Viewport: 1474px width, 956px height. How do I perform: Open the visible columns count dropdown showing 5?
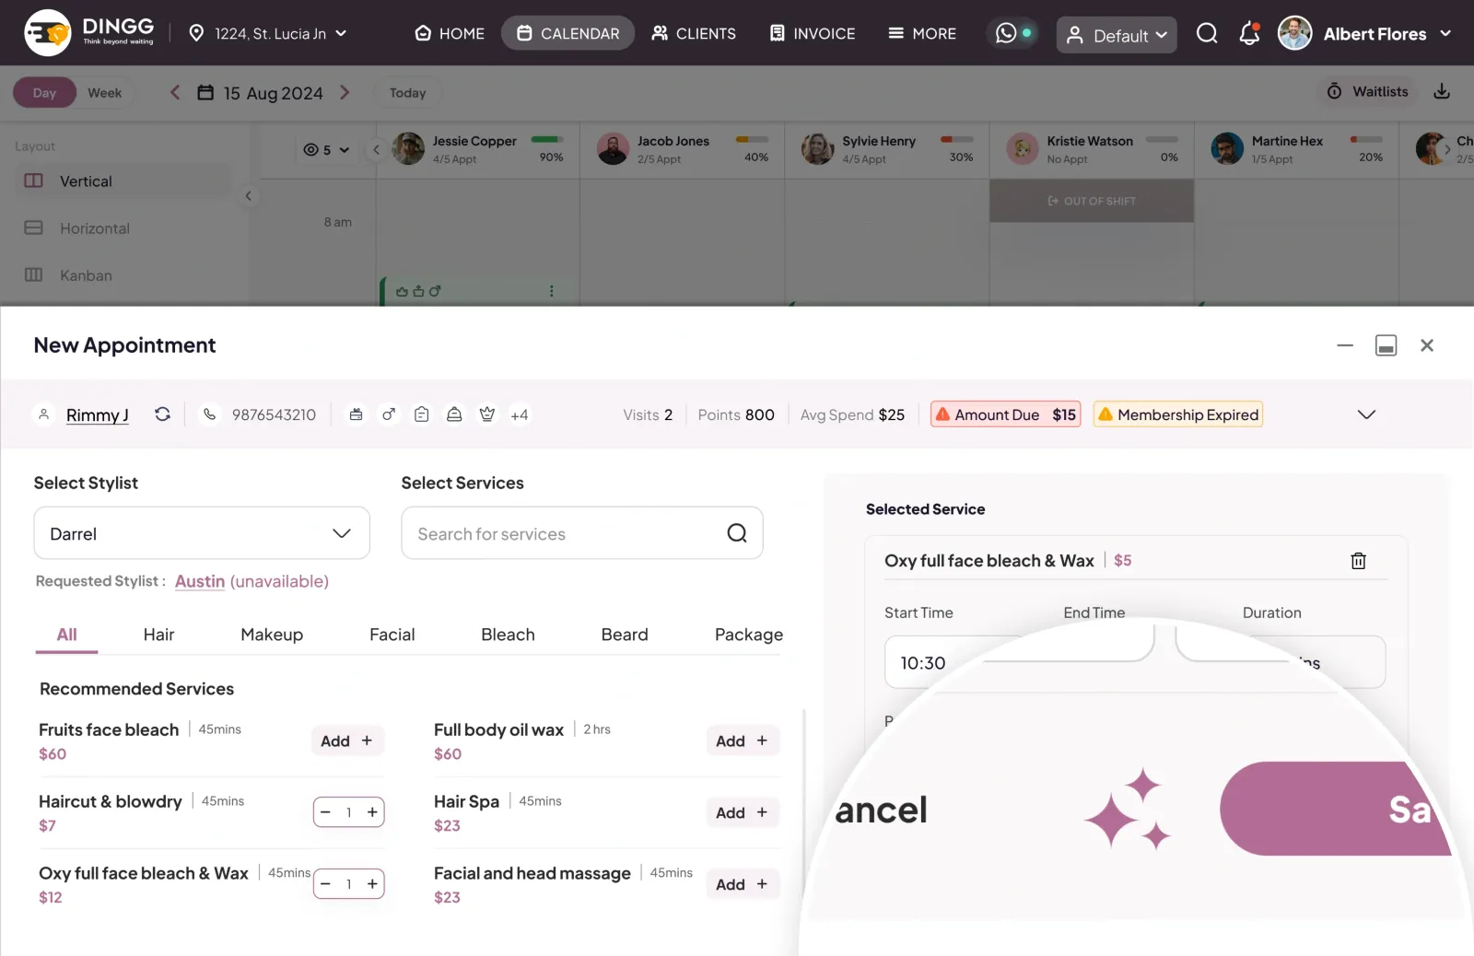(327, 149)
